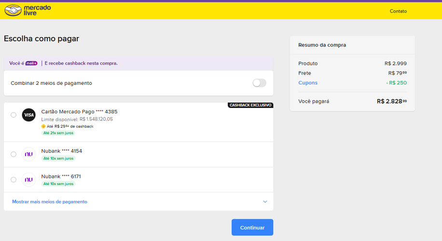Click the Visa card icon for Mercado Pago
The height and width of the screenshot is (241, 442).
point(29,115)
